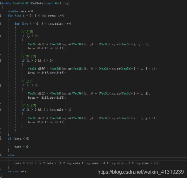187x178 pixels.
Task: Click the '// 右上方' comment
Action: pos(29,106)
